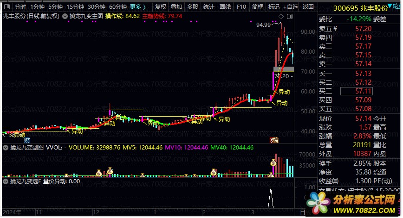Click 返回 to go back

tap(308, 7)
